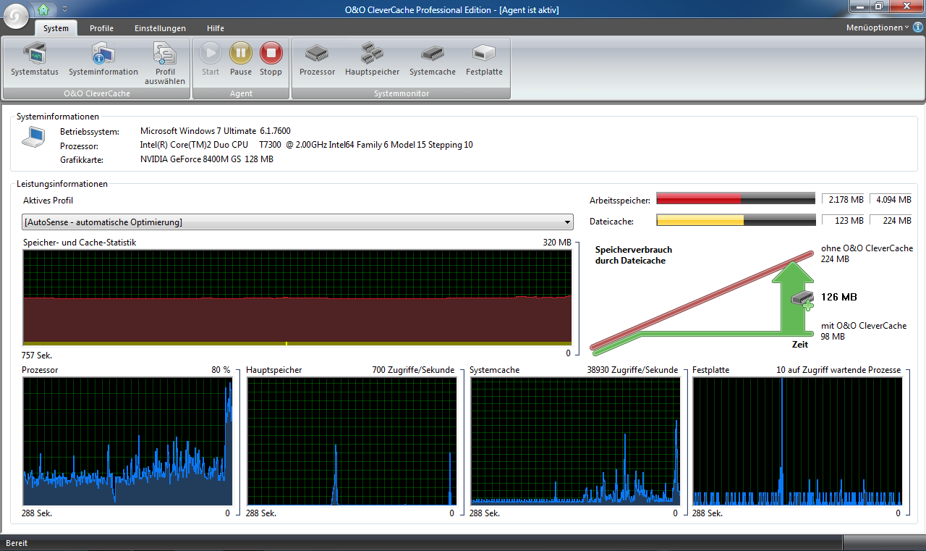Click the ohne O&O CleverCache label

[867, 248]
